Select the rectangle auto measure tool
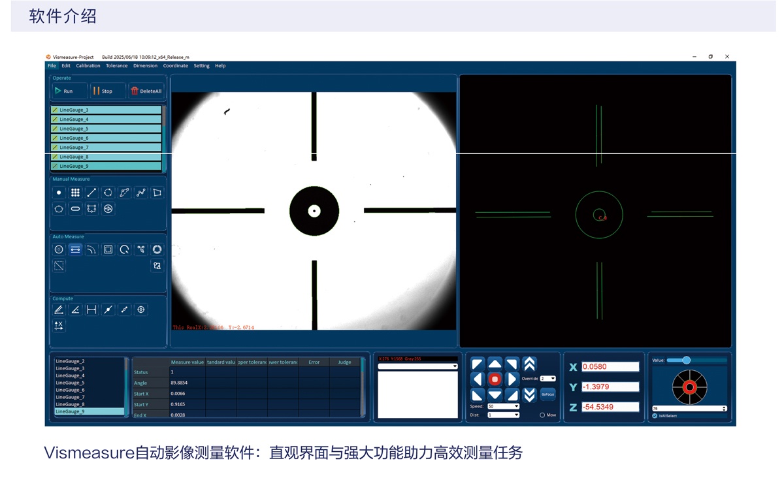Image resolution: width=784 pixels, height=493 pixels. [x=108, y=249]
